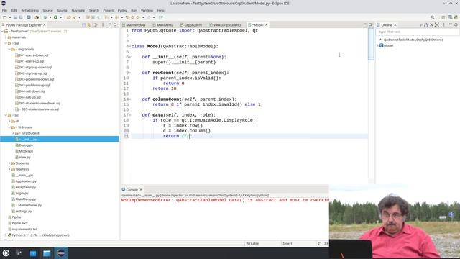The width and height of the screenshot is (460, 259).
Task: Select Model.py in the explorer
Action: click(26, 151)
